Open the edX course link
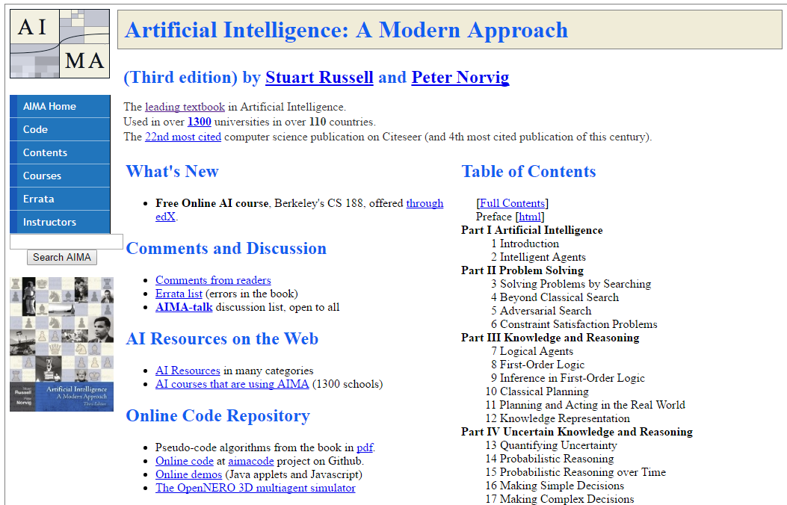The height and width of the screenshot is (505, 787). (x=165, y=217)
